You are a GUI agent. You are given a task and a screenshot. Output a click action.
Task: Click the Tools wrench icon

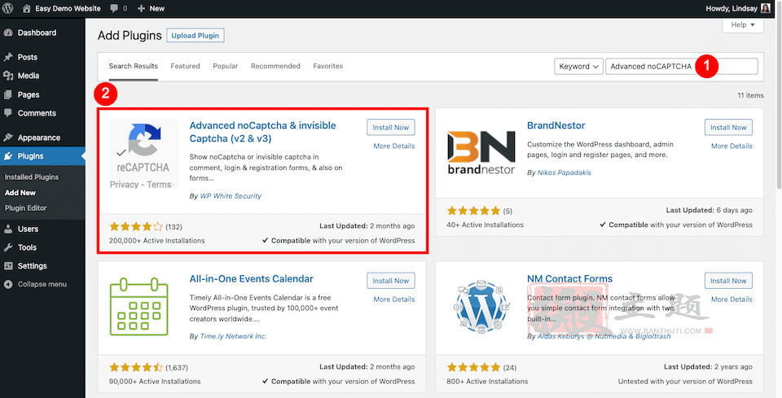(x=8, y=247)
